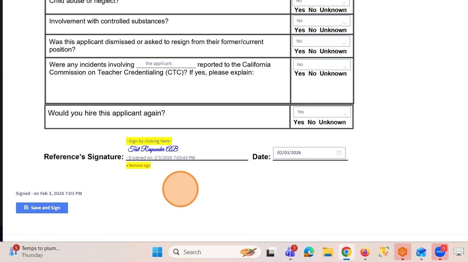Viewport: 468px width, 262px height.
Task: Click the taskbar Search box
Action: pos(215,252)
